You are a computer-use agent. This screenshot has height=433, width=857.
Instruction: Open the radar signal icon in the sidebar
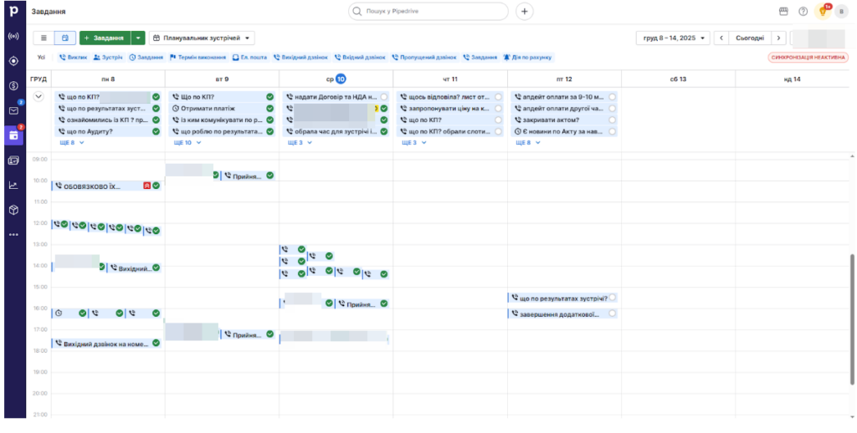tap(14, 37)
